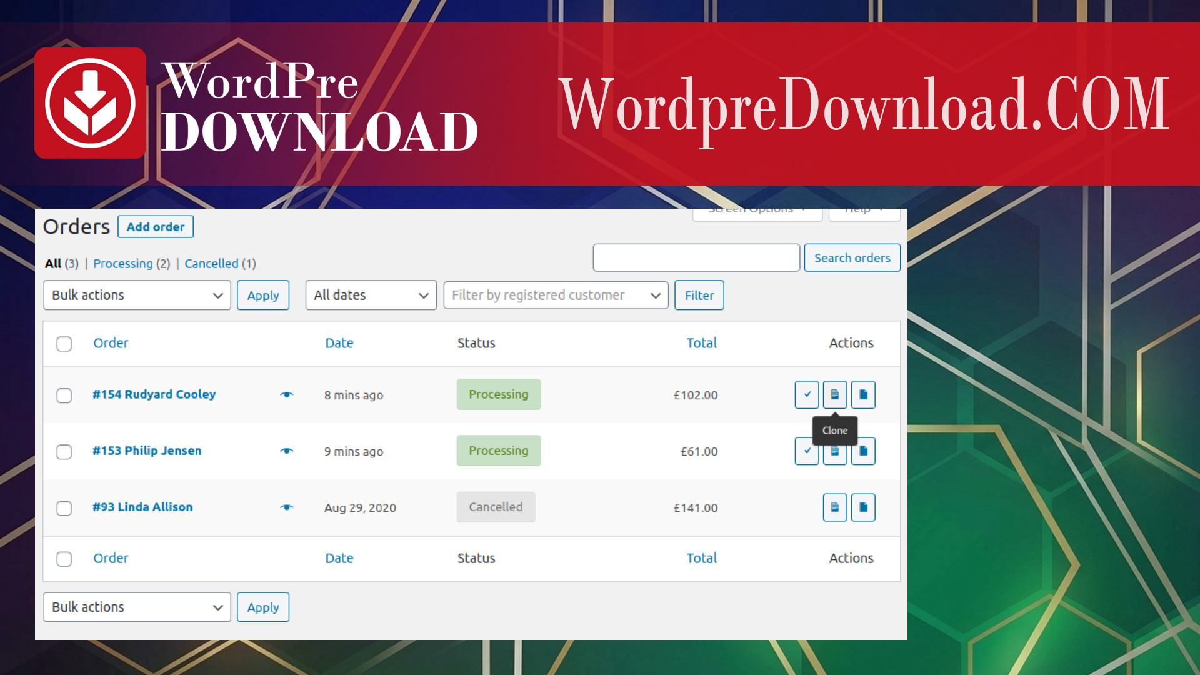The width and height of the screenshot is (1200, 675).
Task: Sort by Order column in header
Action: (111, 343)
